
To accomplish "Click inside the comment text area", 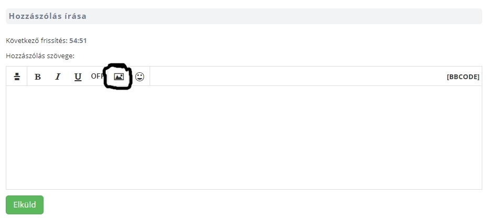I will (x=243, y=137).
